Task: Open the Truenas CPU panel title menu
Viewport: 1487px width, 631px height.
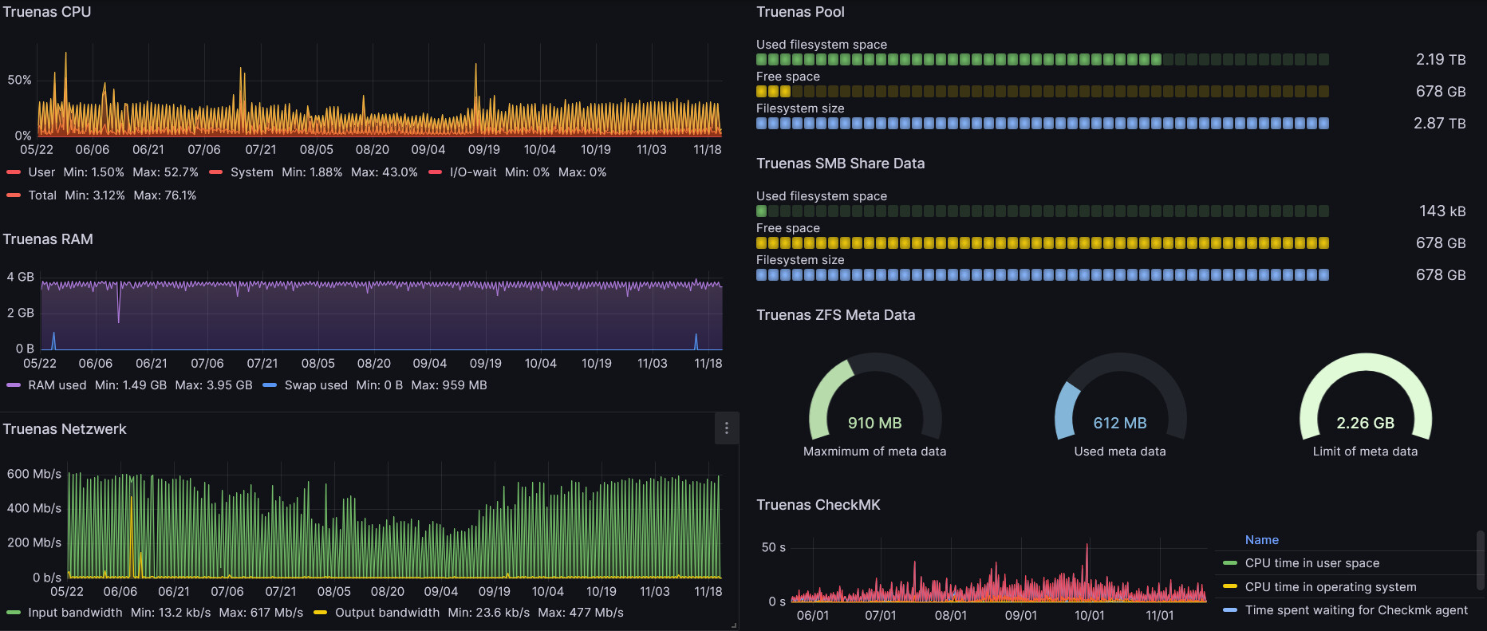Action: point(47,12)
